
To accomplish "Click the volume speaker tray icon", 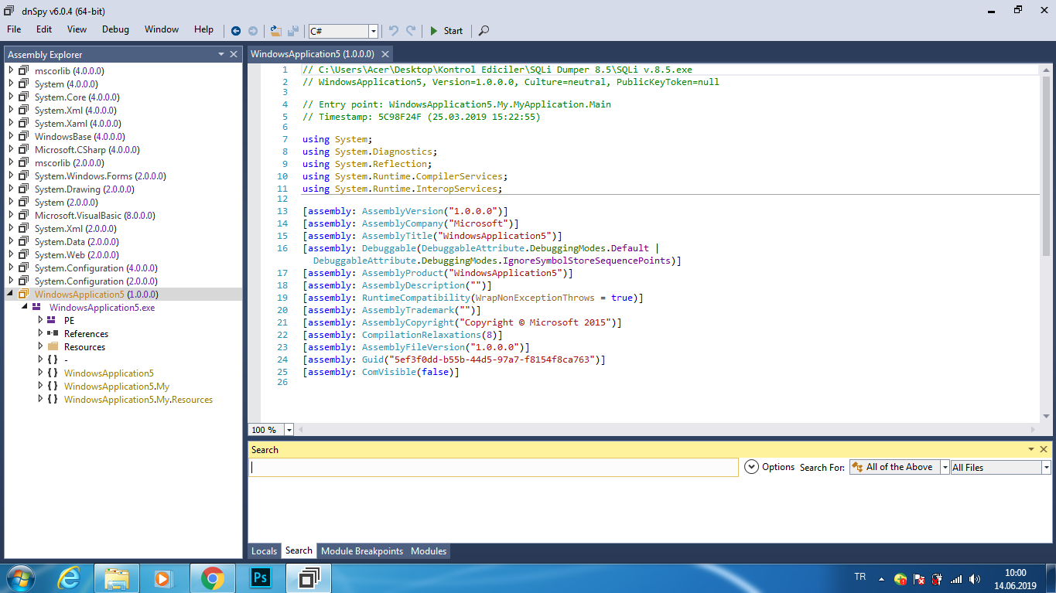I will 975,578.
